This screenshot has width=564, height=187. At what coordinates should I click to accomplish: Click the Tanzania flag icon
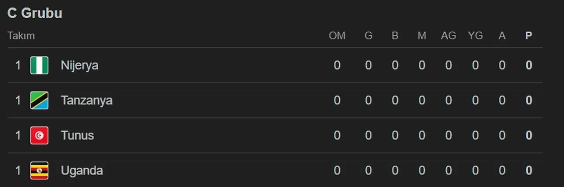tap(39, 101)
